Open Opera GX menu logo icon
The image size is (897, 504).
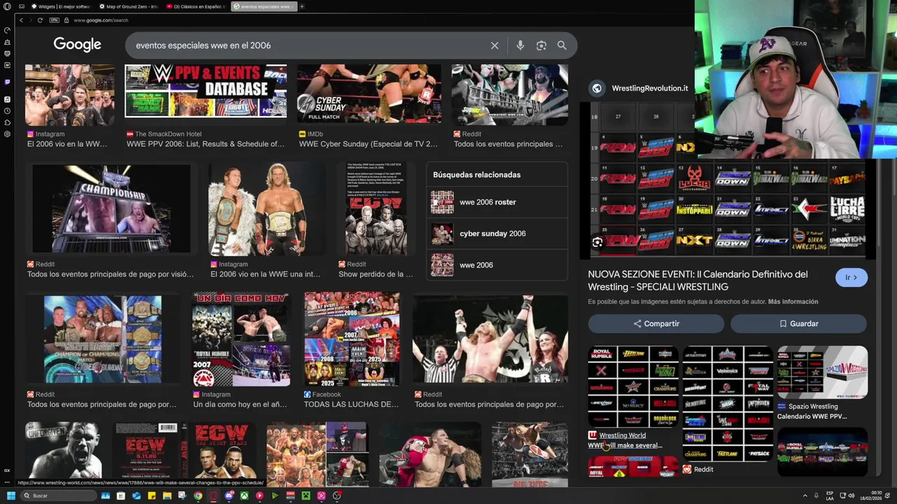point(7,6)
